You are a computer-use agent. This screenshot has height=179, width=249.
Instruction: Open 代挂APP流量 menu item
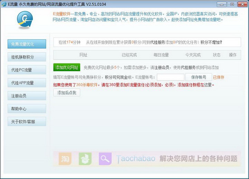coord(27,83)
